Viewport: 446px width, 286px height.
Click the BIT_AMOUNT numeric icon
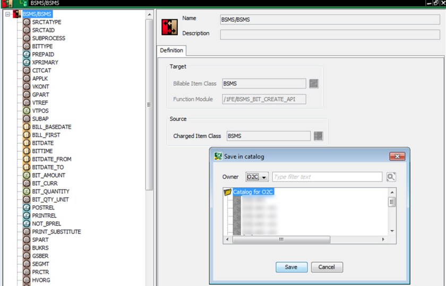click(27, 175)
